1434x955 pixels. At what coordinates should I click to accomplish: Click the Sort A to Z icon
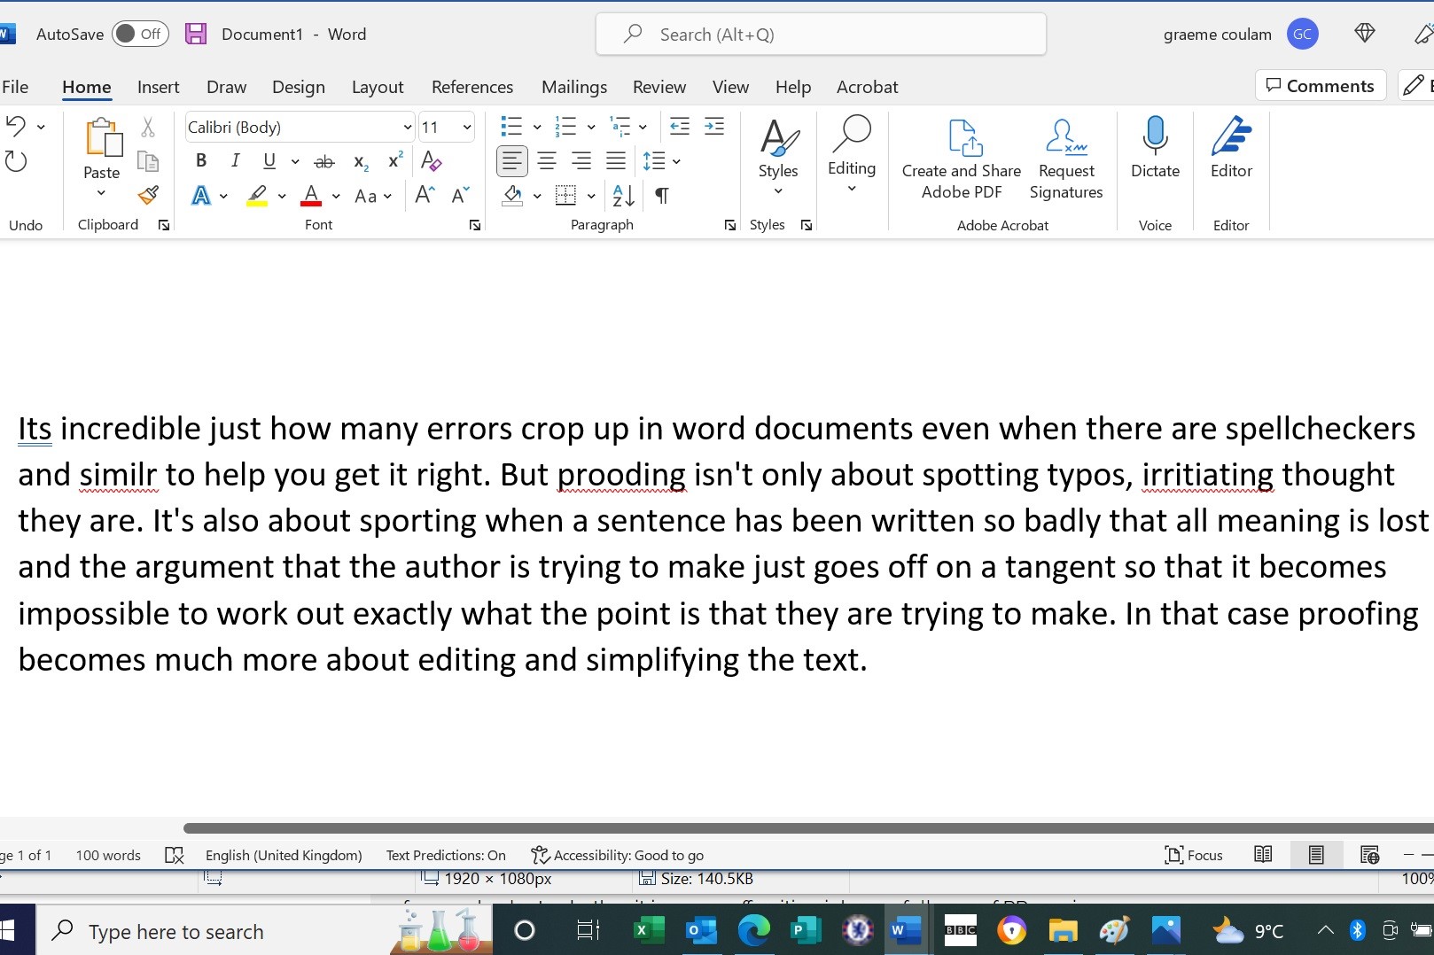(623, 196)
